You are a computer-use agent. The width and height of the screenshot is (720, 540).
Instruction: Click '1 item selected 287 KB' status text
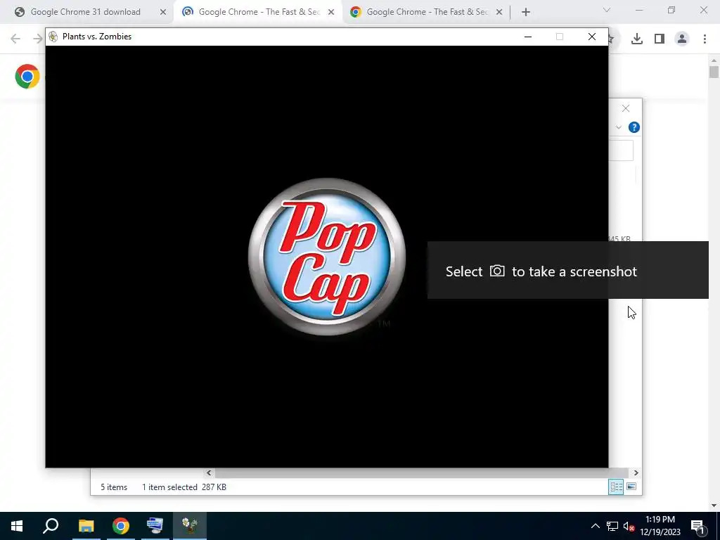[x=184, y=487]
